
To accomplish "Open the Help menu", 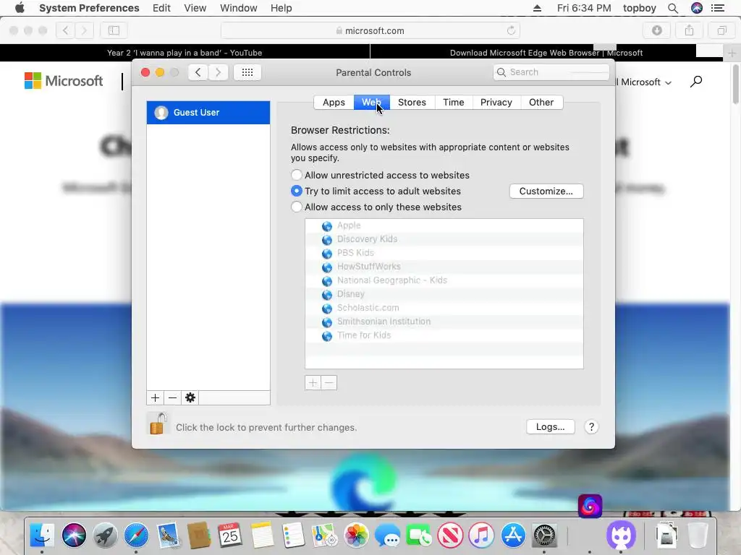I will pyautogui.click(x=281, y=8).
